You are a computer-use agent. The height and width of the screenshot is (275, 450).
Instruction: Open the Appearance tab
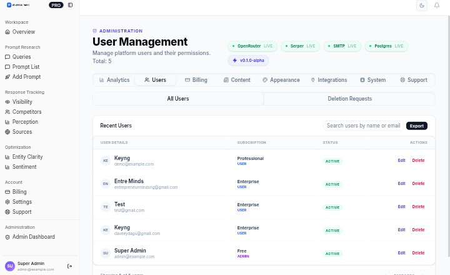click(281, 80)
